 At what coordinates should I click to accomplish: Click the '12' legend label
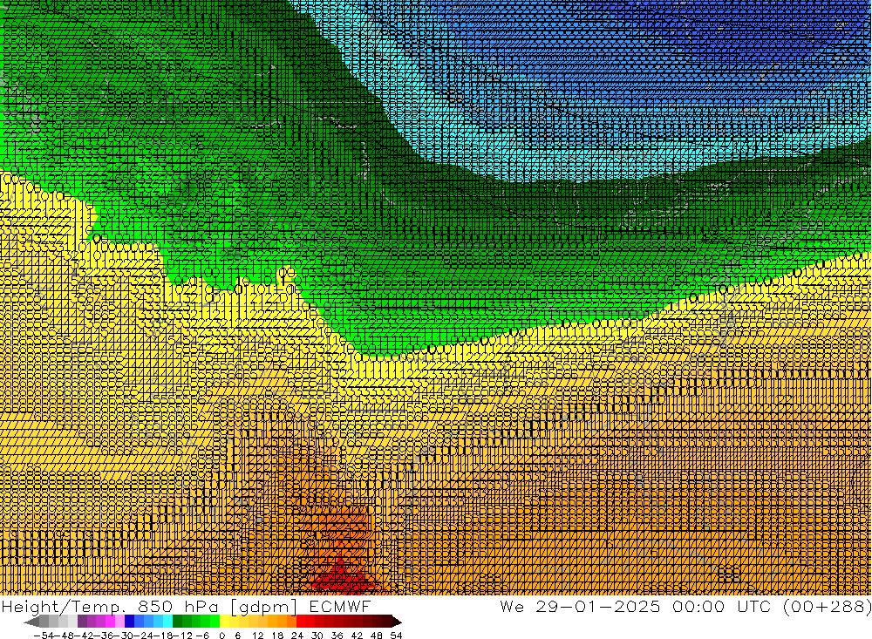(x=257, y=636)
